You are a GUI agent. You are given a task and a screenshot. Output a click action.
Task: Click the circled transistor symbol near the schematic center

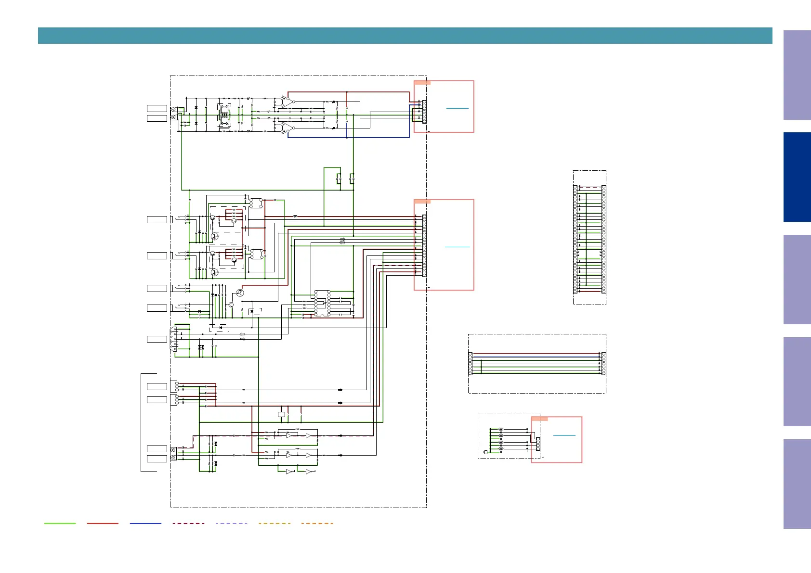(240, 293)
